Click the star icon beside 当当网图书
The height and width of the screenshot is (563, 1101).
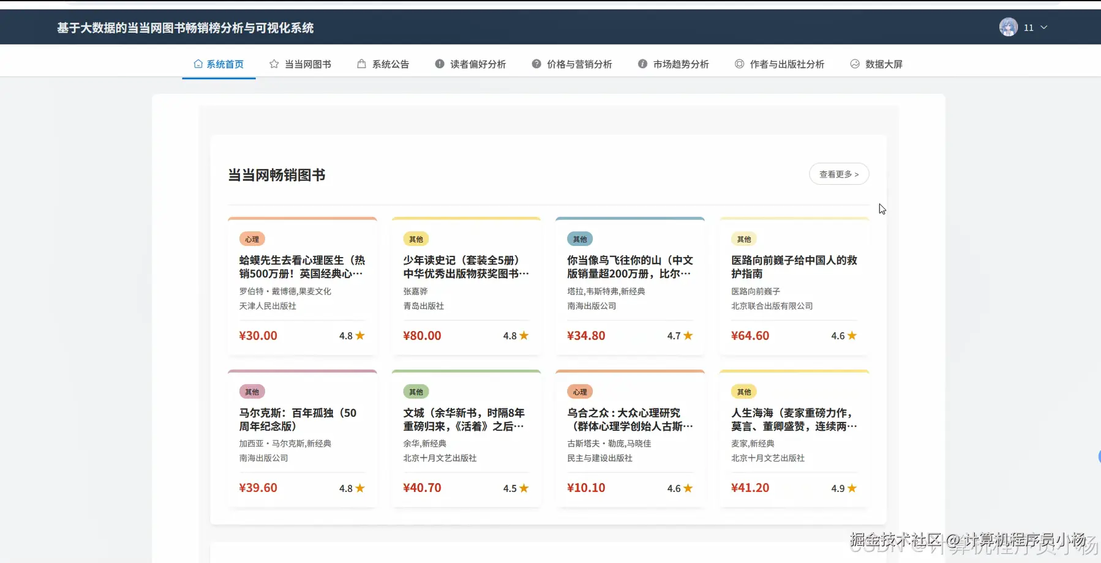274,64
